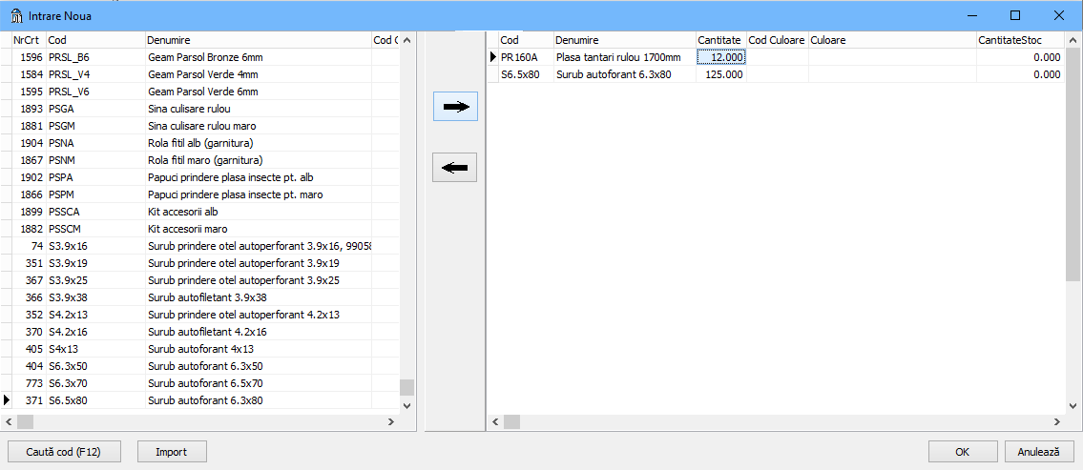The width and height of the screenshot is (1083, 470).
Task: Edit the quantity field showing 12.000
Action: click(x=721, y=57)
